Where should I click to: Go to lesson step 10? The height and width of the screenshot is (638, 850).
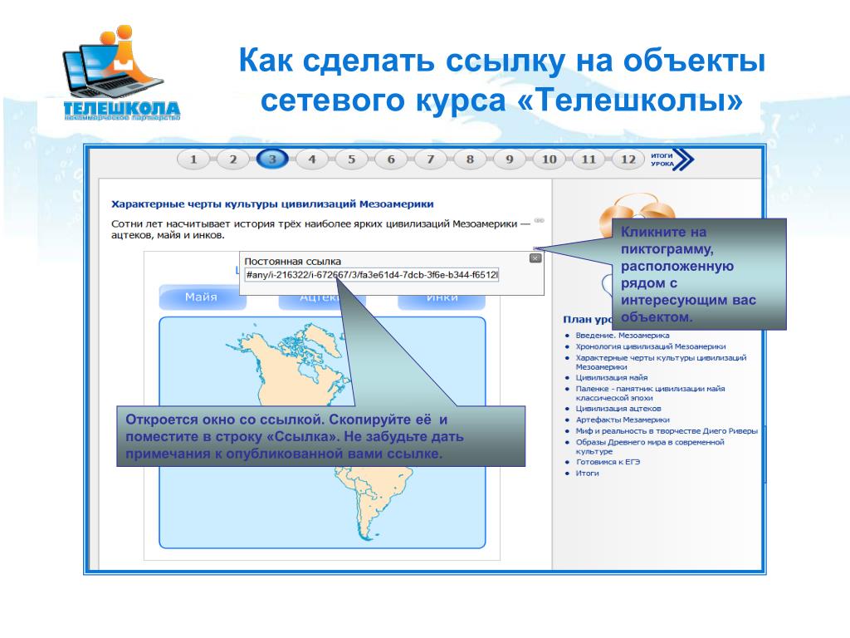tap(550, 159)
